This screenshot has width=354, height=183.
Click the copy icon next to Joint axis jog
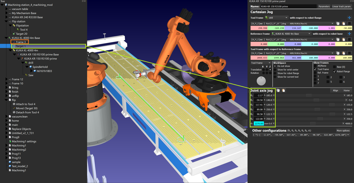click(278, 91)
